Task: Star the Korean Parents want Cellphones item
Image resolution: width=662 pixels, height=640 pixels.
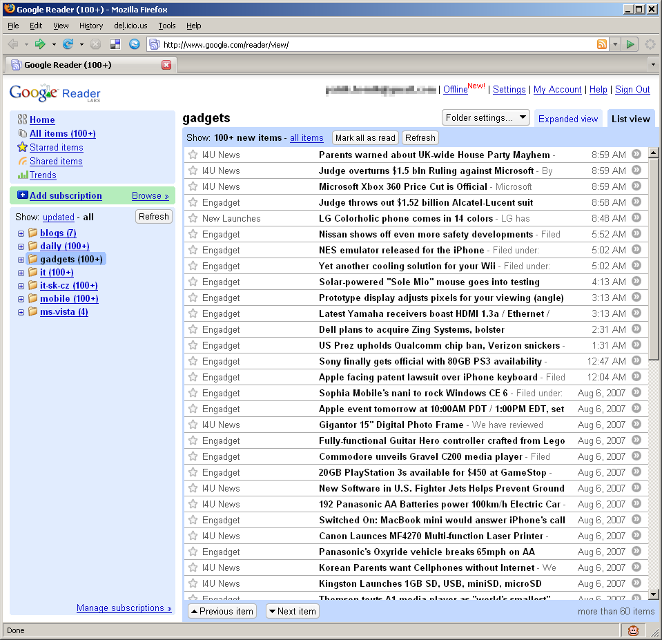Action: coord(193,568)
